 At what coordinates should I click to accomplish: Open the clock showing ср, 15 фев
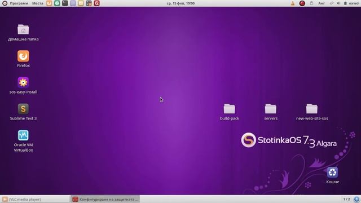point(180,3)
